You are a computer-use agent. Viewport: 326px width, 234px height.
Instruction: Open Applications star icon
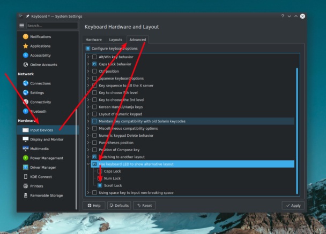click(x=26, y=46)
